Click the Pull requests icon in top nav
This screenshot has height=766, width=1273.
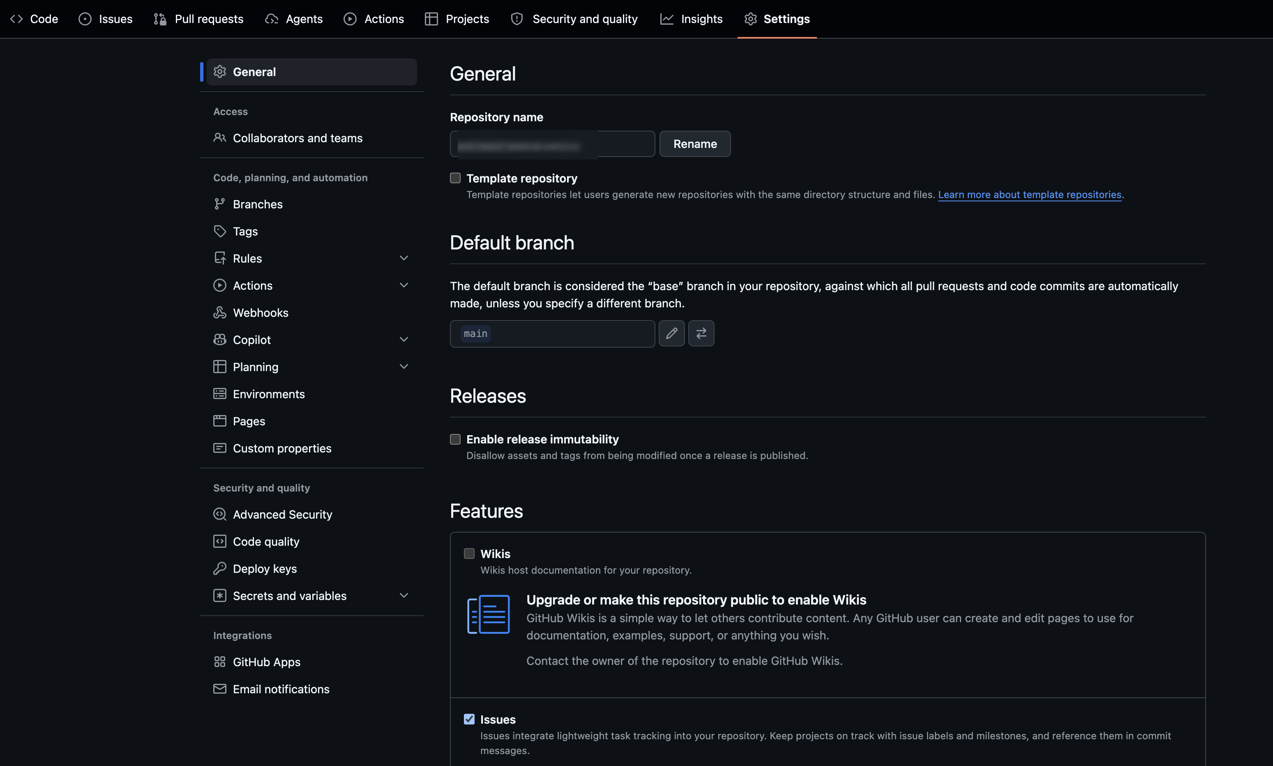(x=160, y=19)
